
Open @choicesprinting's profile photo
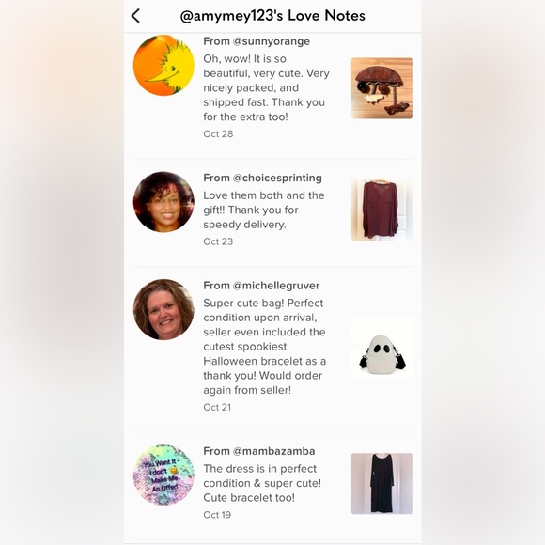(163, 202)
